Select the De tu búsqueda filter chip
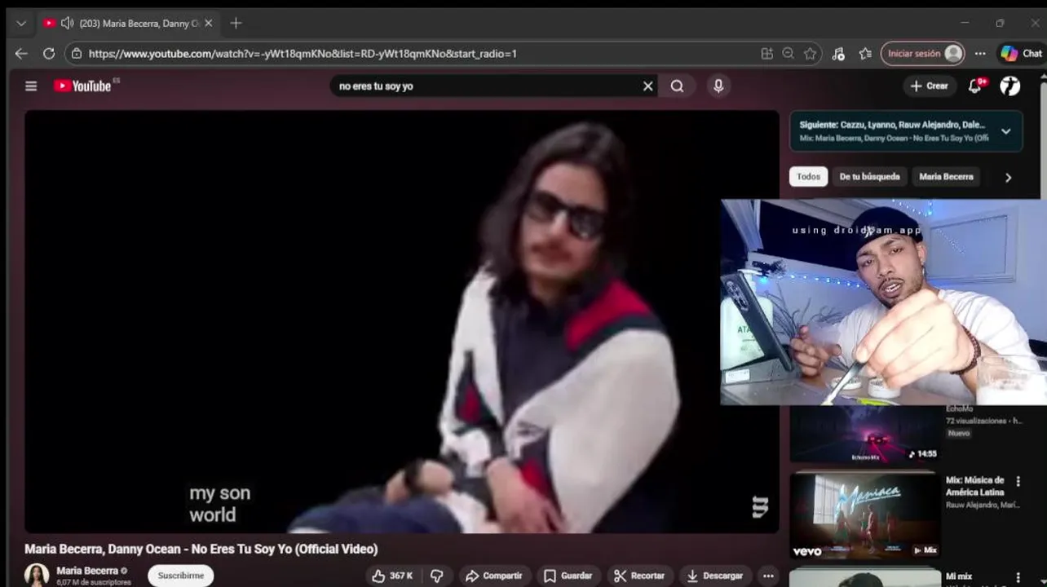 (869, 177)
